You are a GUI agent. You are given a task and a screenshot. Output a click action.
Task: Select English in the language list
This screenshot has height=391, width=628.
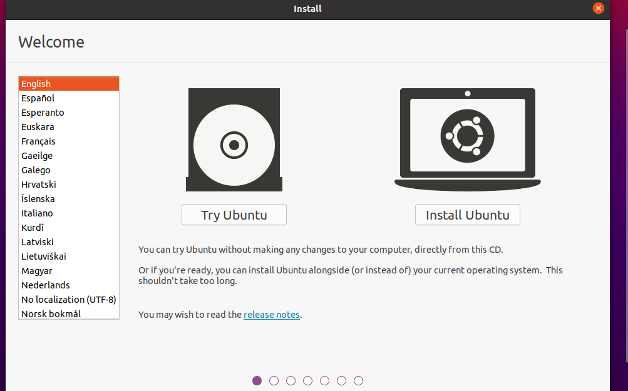(x=69, y=84)
